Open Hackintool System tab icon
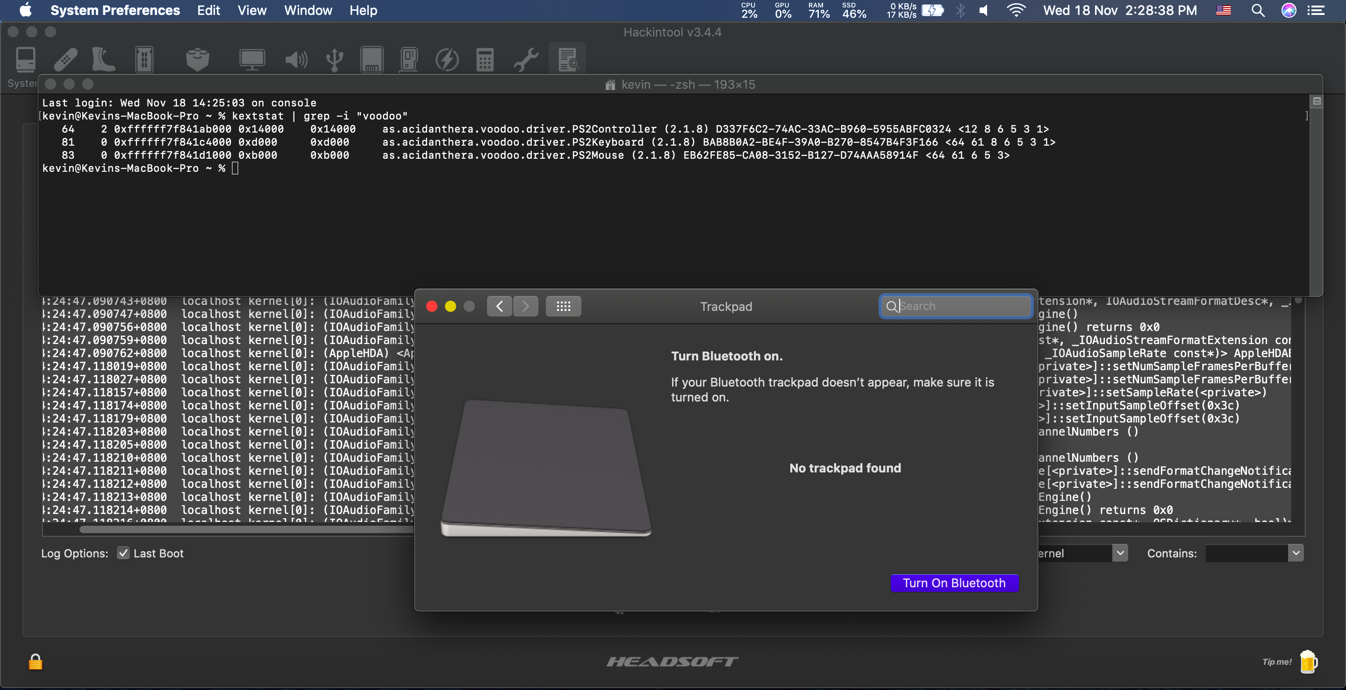Image resolution: width=1346 pixels, height=690 pixels. pos(25,59)
